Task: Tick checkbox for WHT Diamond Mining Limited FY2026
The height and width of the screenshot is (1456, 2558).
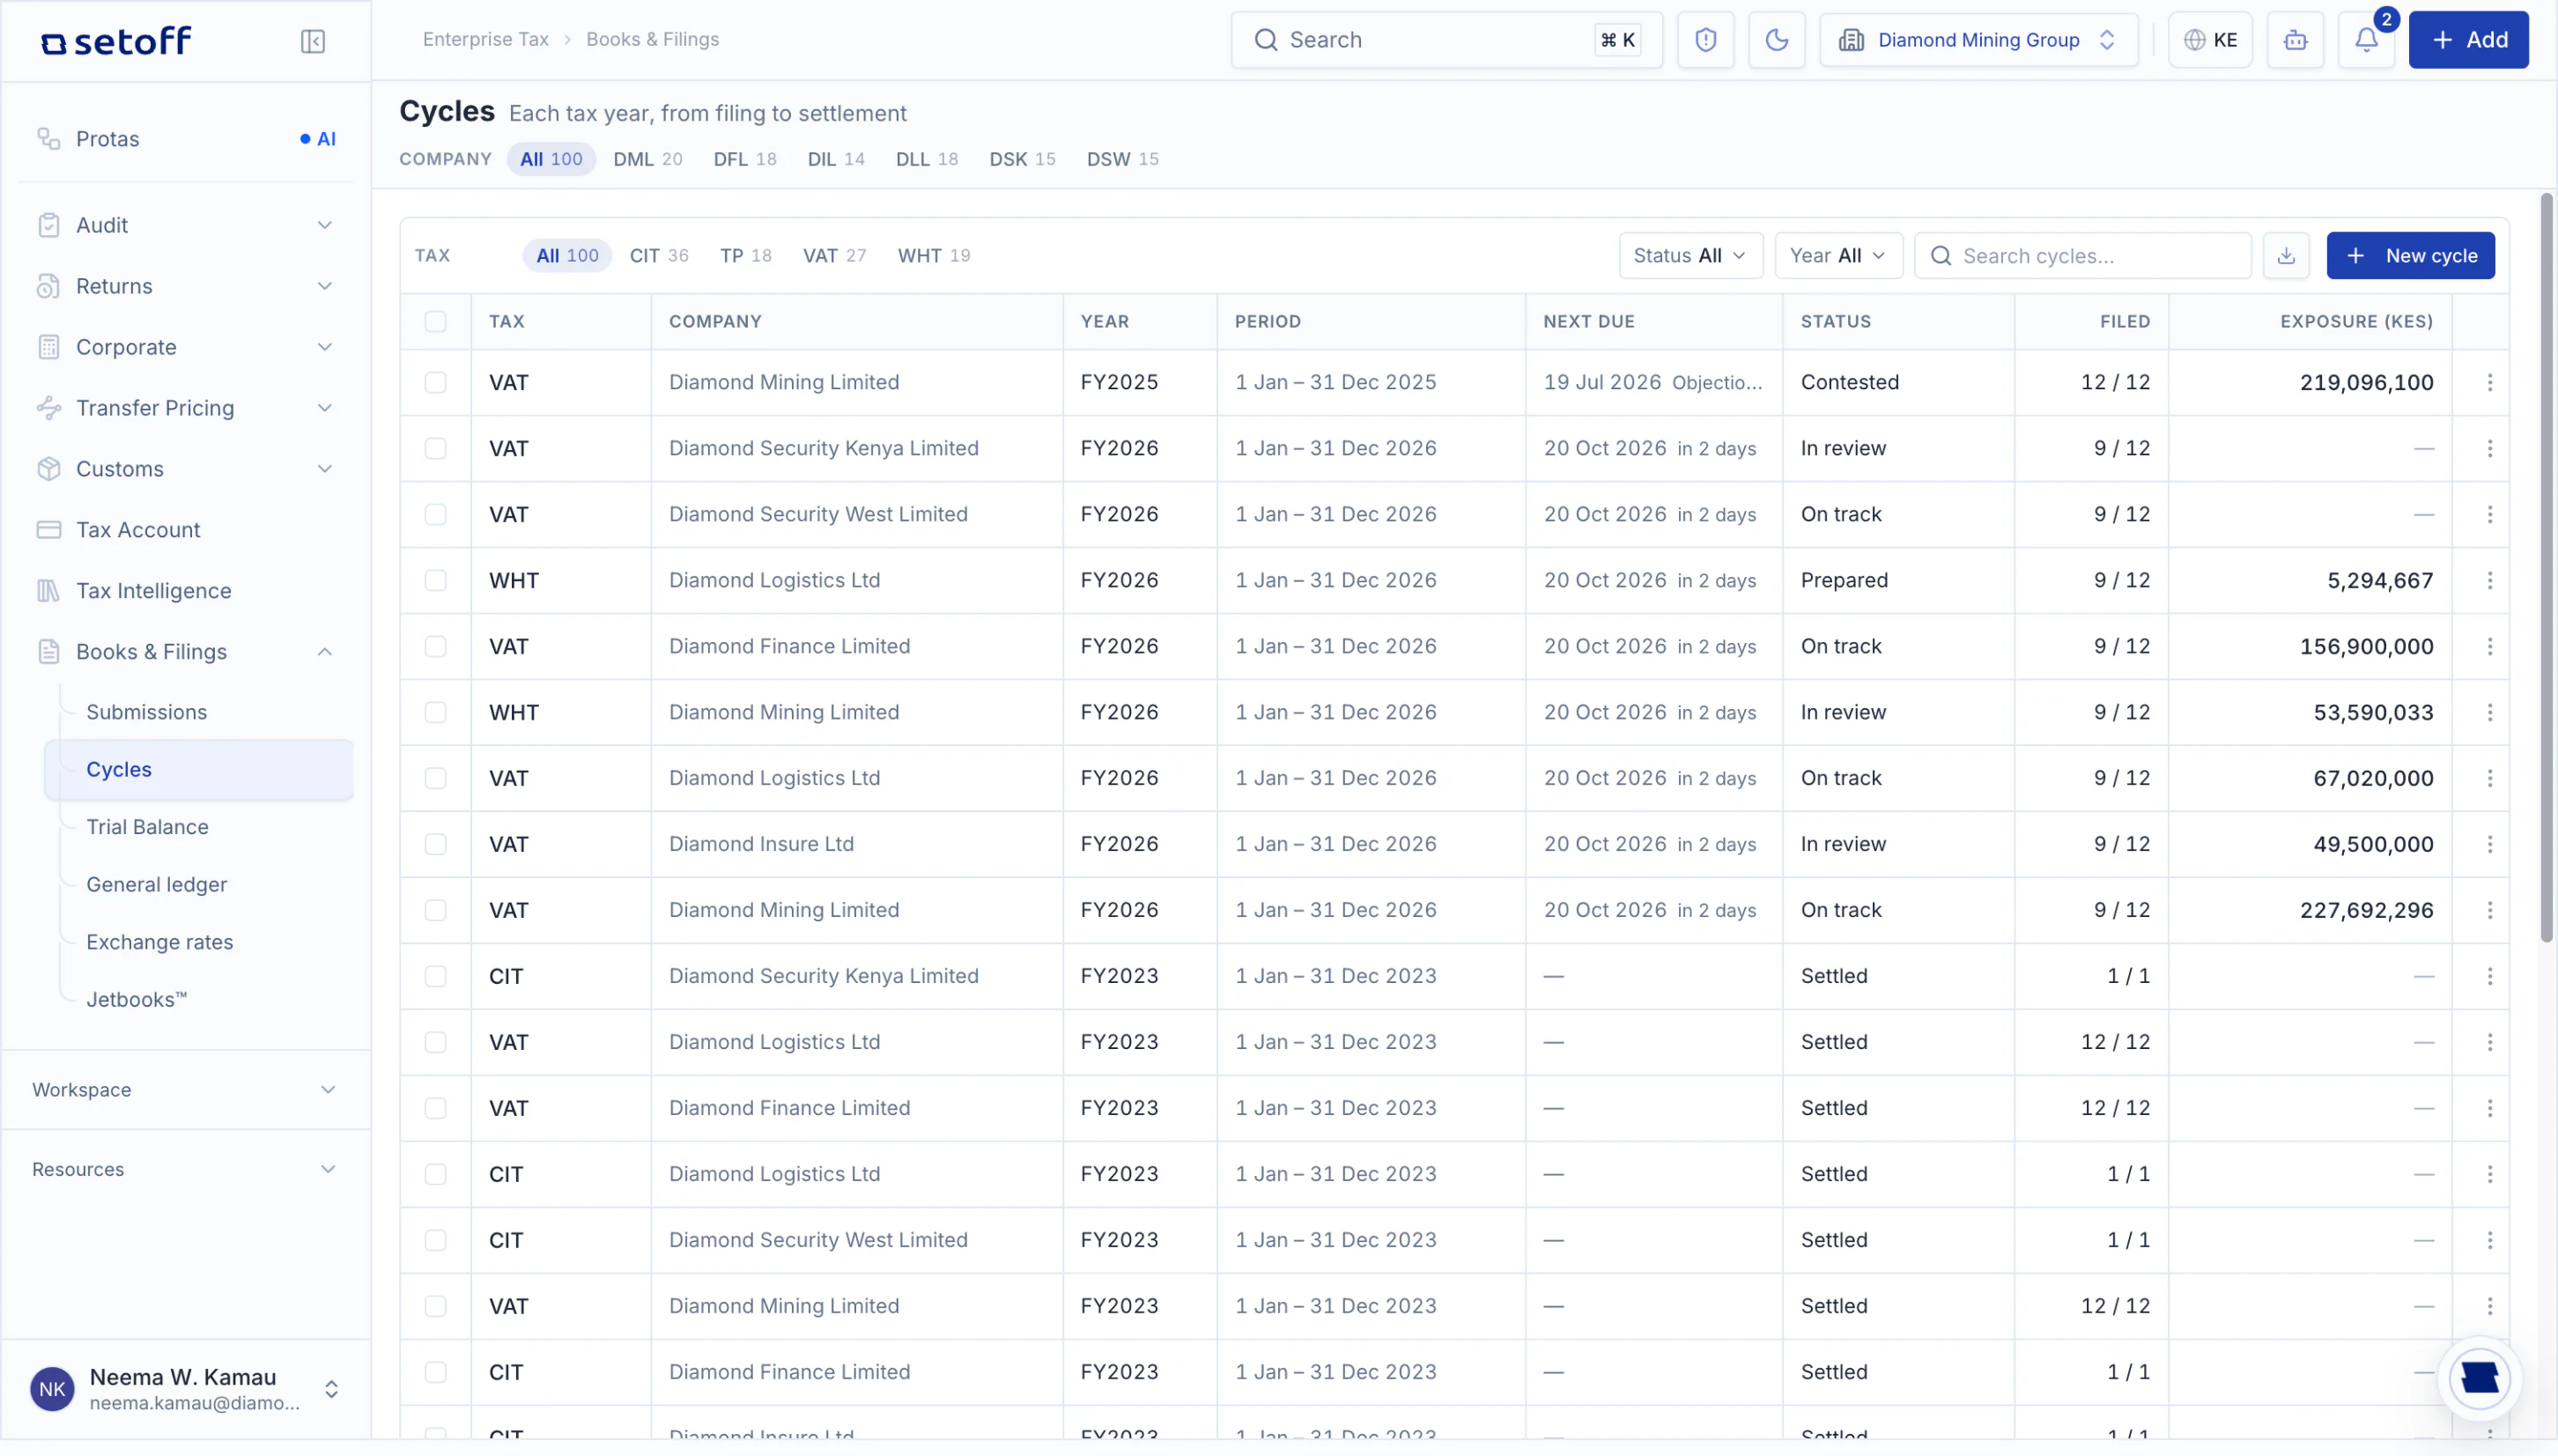Action: (x=435, y=712)
